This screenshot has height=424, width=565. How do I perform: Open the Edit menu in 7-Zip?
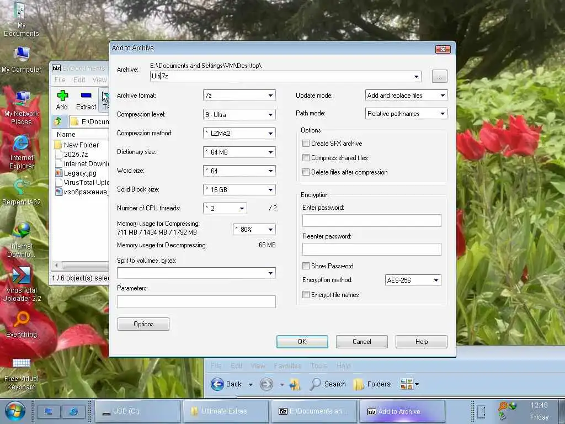click(x=79, y=79)
